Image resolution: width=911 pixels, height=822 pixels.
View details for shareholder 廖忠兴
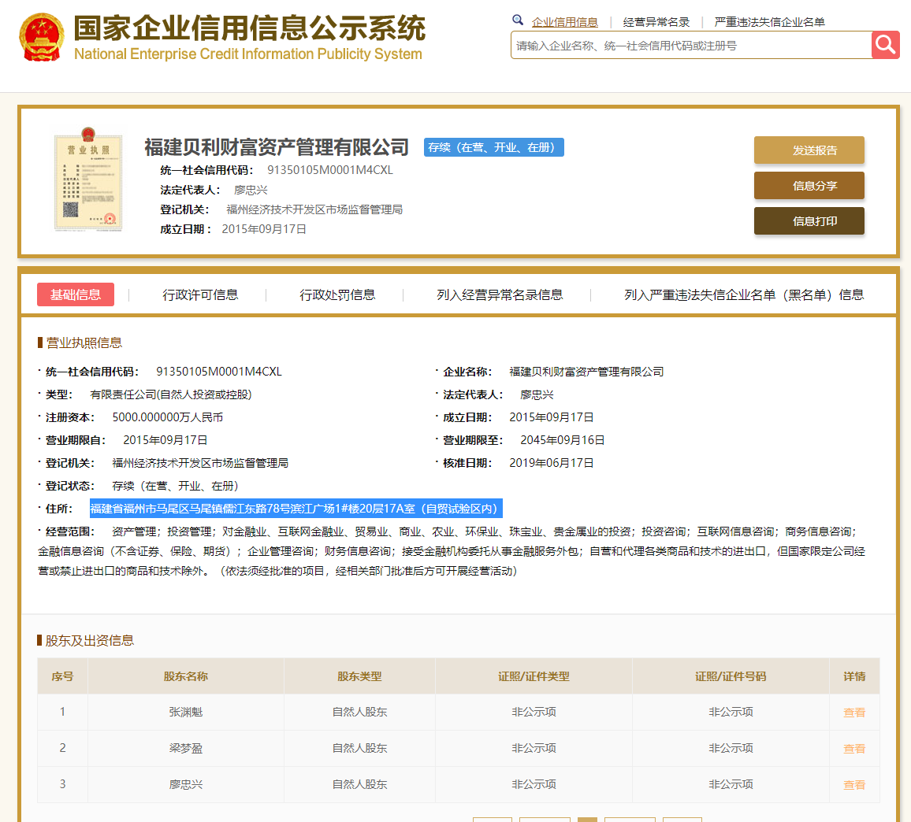(853, 785)
